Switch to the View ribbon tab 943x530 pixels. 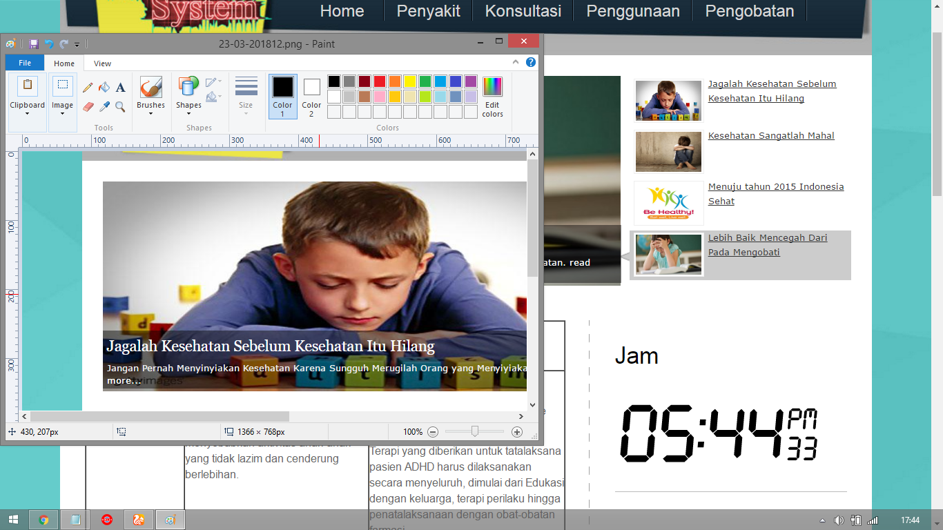(102, 63)
